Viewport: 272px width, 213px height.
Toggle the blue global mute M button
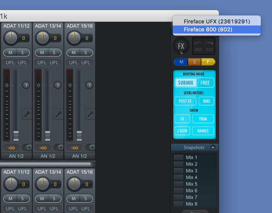(181, 62)
